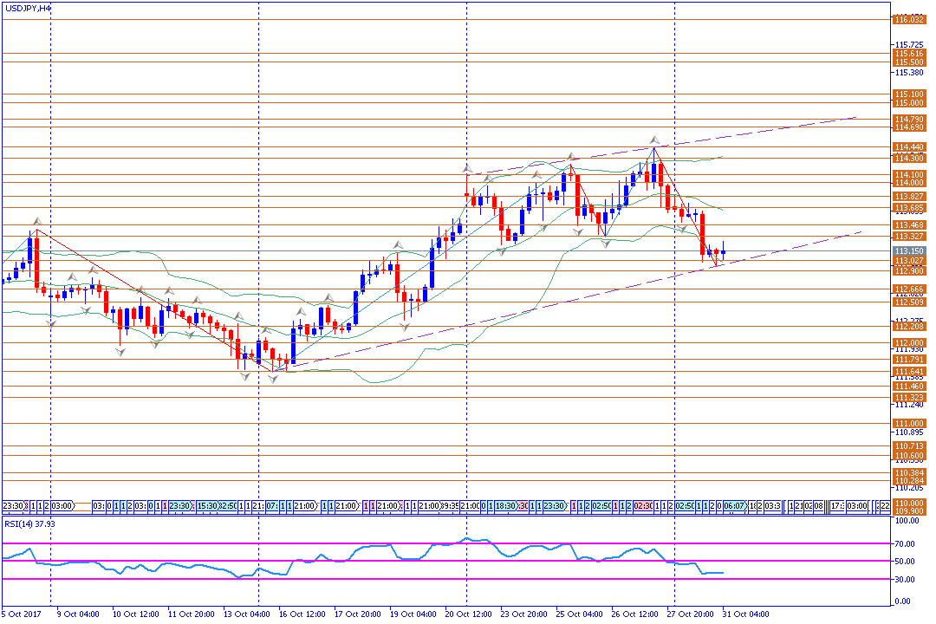Click the 114.690 price level tag
Screen dimensions: 936x624
pyautogui.click(x=909, y=127)
